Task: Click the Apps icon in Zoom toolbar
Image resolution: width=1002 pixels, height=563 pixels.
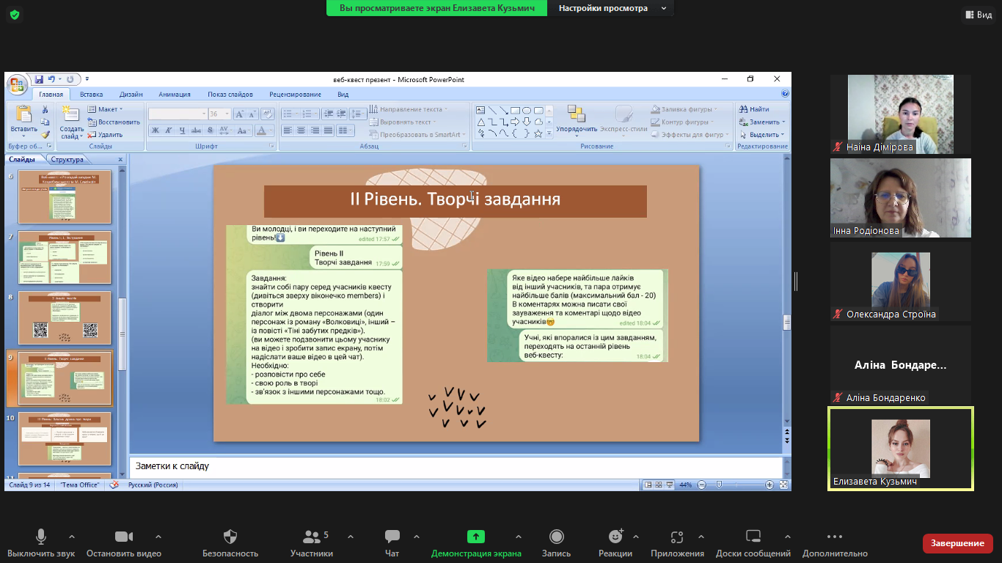Action: coord(676,537)
